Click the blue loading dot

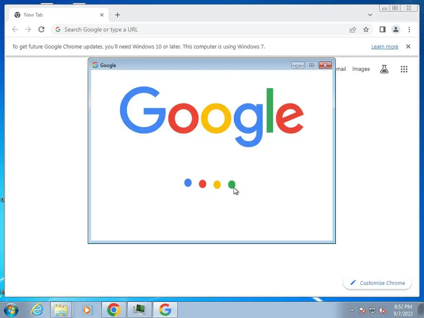coord(188,183)
